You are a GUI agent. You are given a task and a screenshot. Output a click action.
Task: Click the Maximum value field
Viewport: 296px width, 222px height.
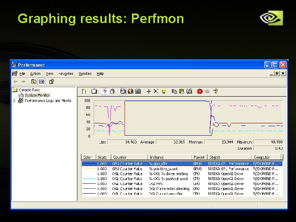pyautogui.click(x=268, y=142)
